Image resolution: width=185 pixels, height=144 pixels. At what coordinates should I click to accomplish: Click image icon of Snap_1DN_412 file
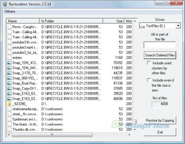coord(9,63)
